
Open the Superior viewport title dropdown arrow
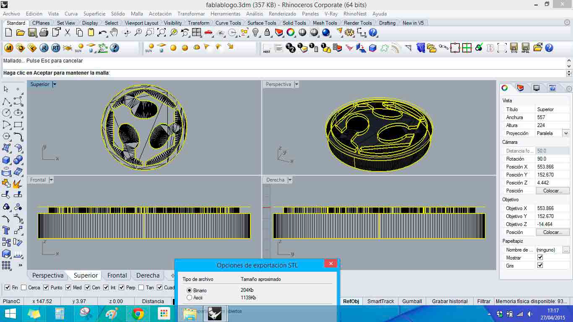tap(54, 84)
